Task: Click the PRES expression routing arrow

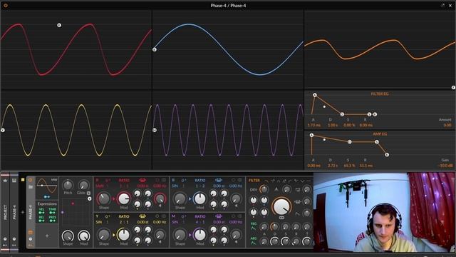Action: (x=52, y=221)
